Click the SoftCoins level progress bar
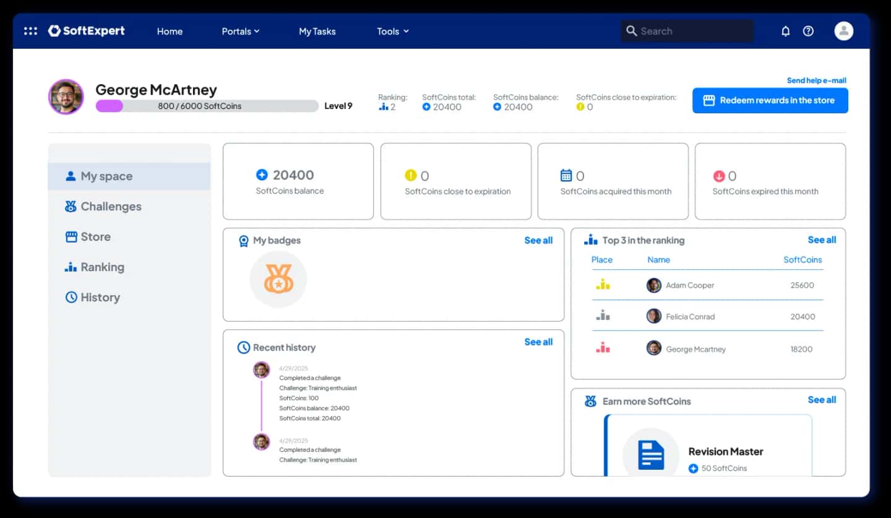This screenshot has width=891, height=518. (207, 106)
